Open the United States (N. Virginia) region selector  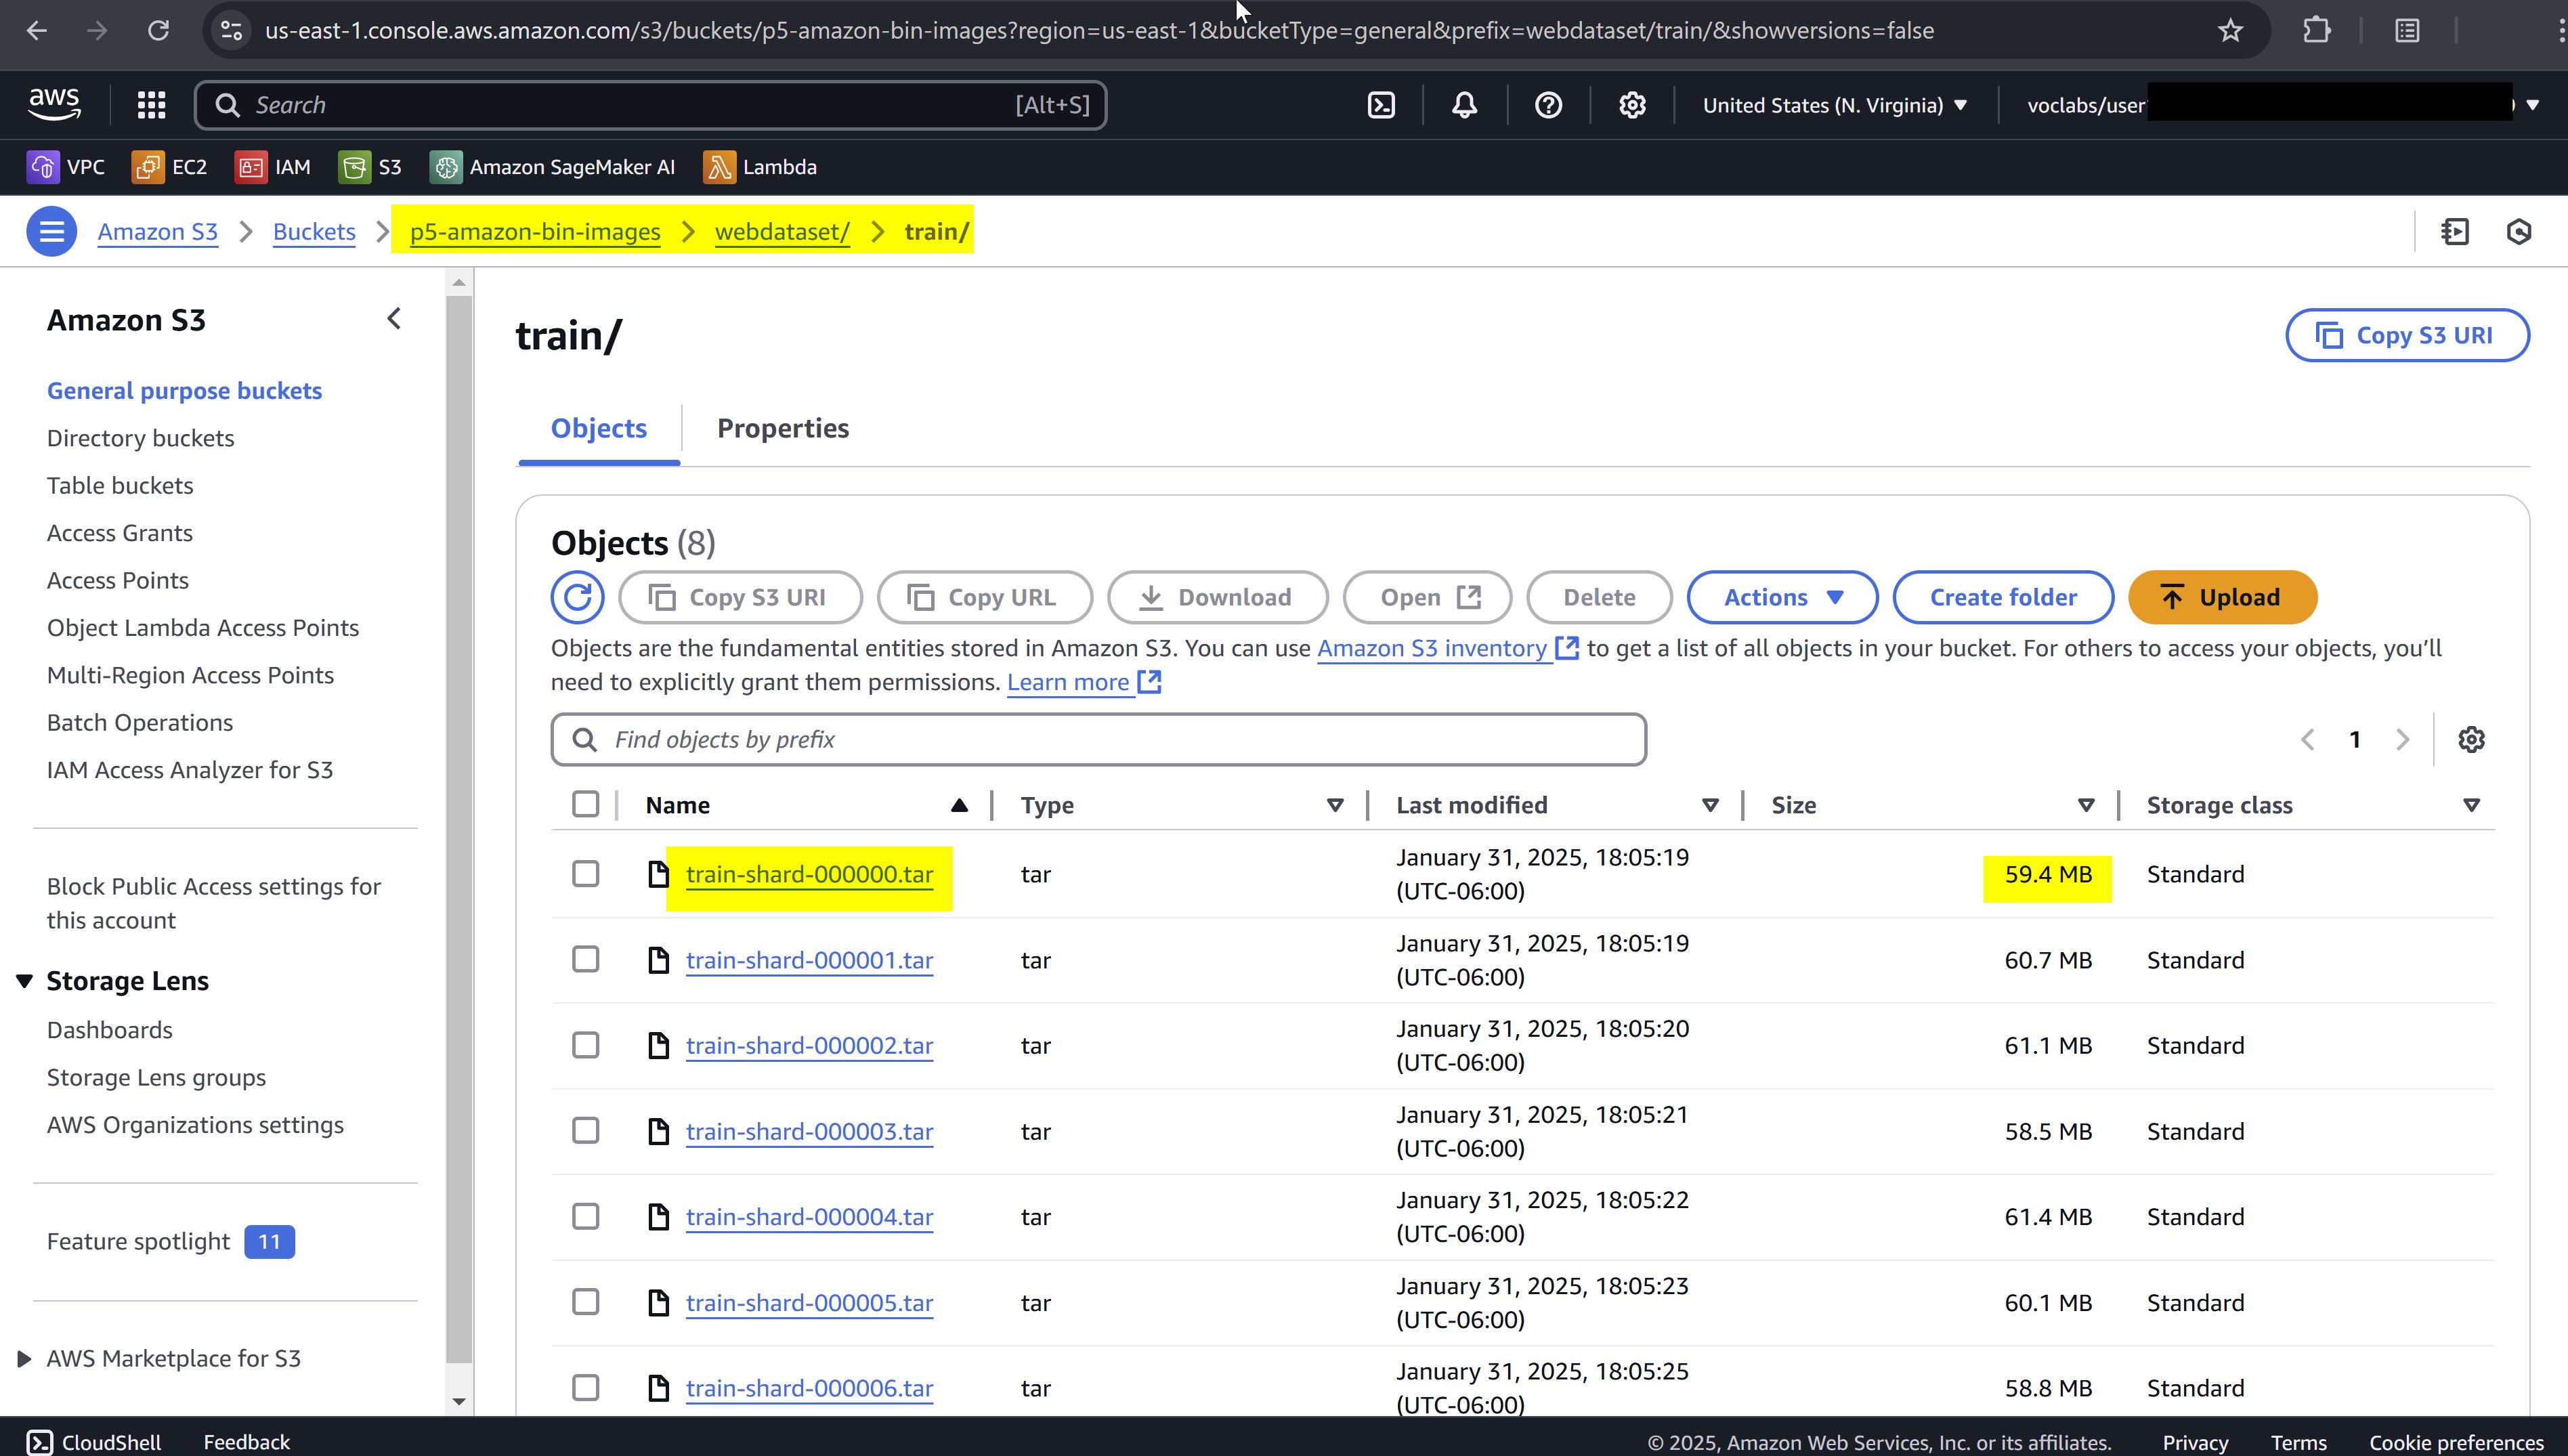[1834, 105]
